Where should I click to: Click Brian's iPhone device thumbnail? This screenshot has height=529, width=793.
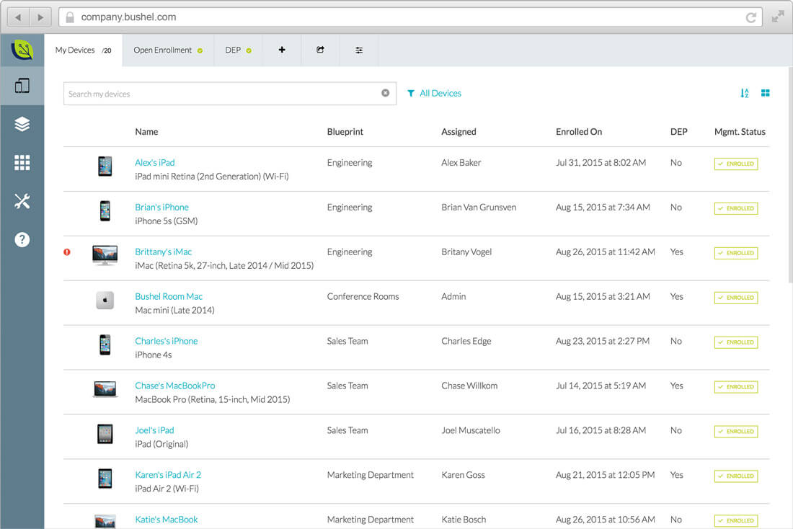105,211
